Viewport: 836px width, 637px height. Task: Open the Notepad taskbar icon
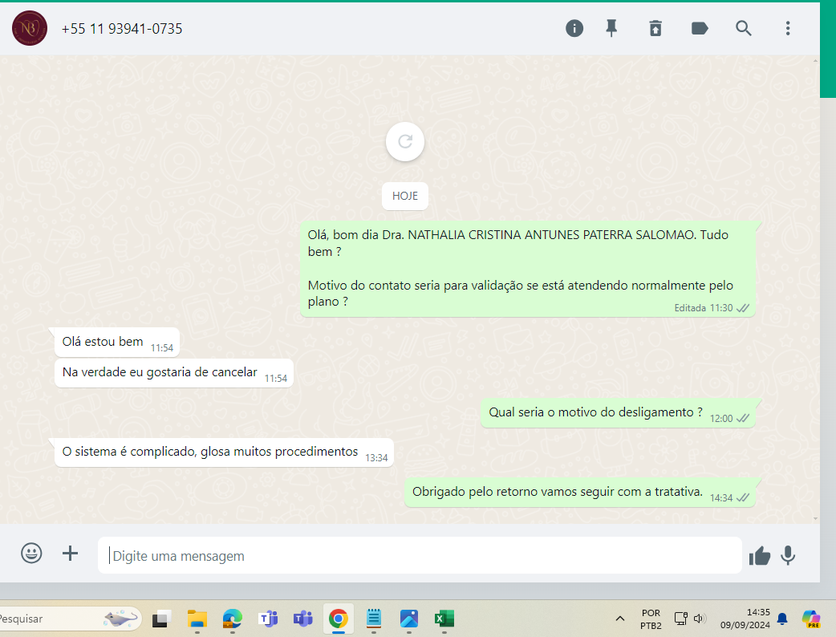point(374,619)
